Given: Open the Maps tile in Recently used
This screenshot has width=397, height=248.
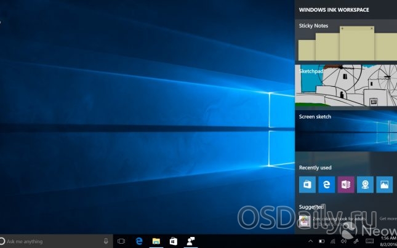Looking at the screenshot, I should point(365,185).
